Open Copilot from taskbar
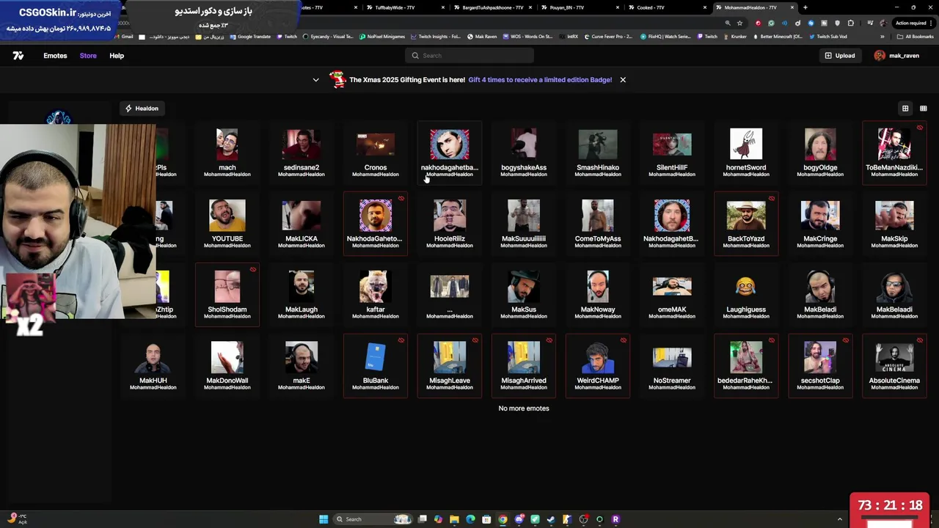 (438, 519)
